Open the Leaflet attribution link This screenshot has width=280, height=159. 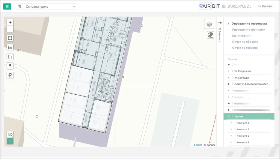[198, 145]
